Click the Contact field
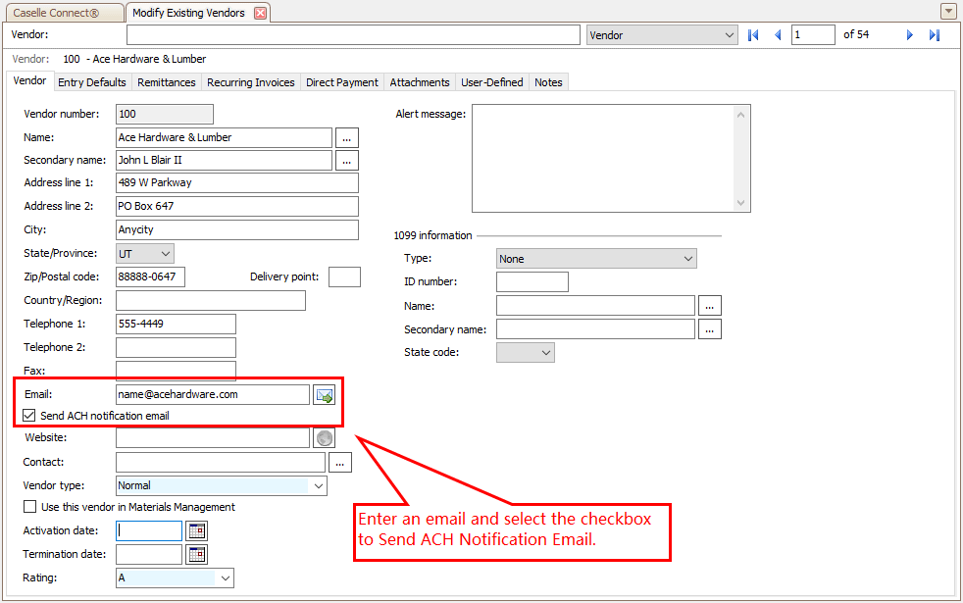Image resolution: width=963 pixels, height=603 pixels. (x=221, y=463)
